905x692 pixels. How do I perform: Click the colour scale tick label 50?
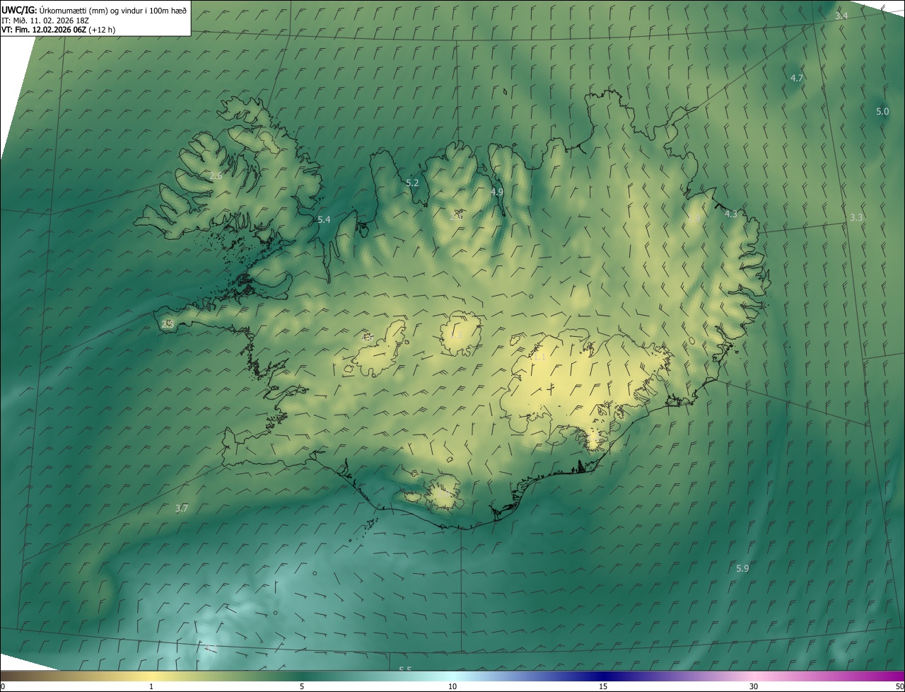point(899,686)
